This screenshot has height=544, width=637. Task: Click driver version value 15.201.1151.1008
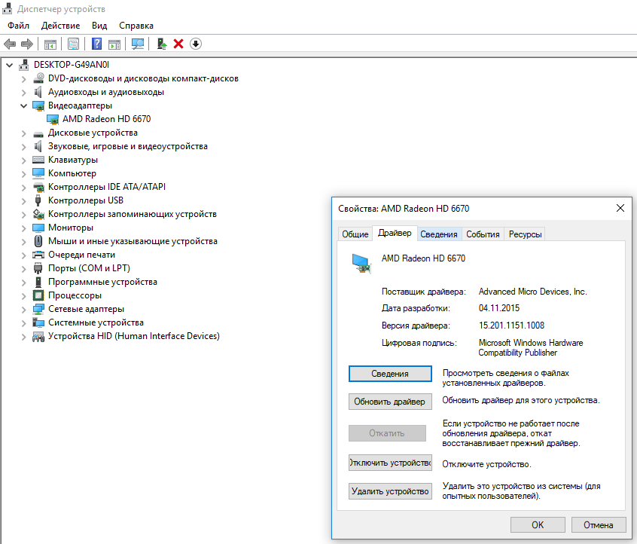coord(511,325)
